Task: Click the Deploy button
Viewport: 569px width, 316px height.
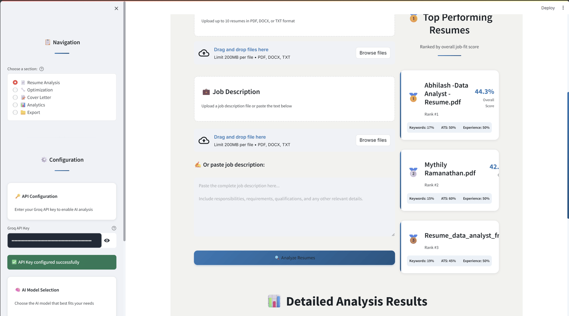Action: 548,8
